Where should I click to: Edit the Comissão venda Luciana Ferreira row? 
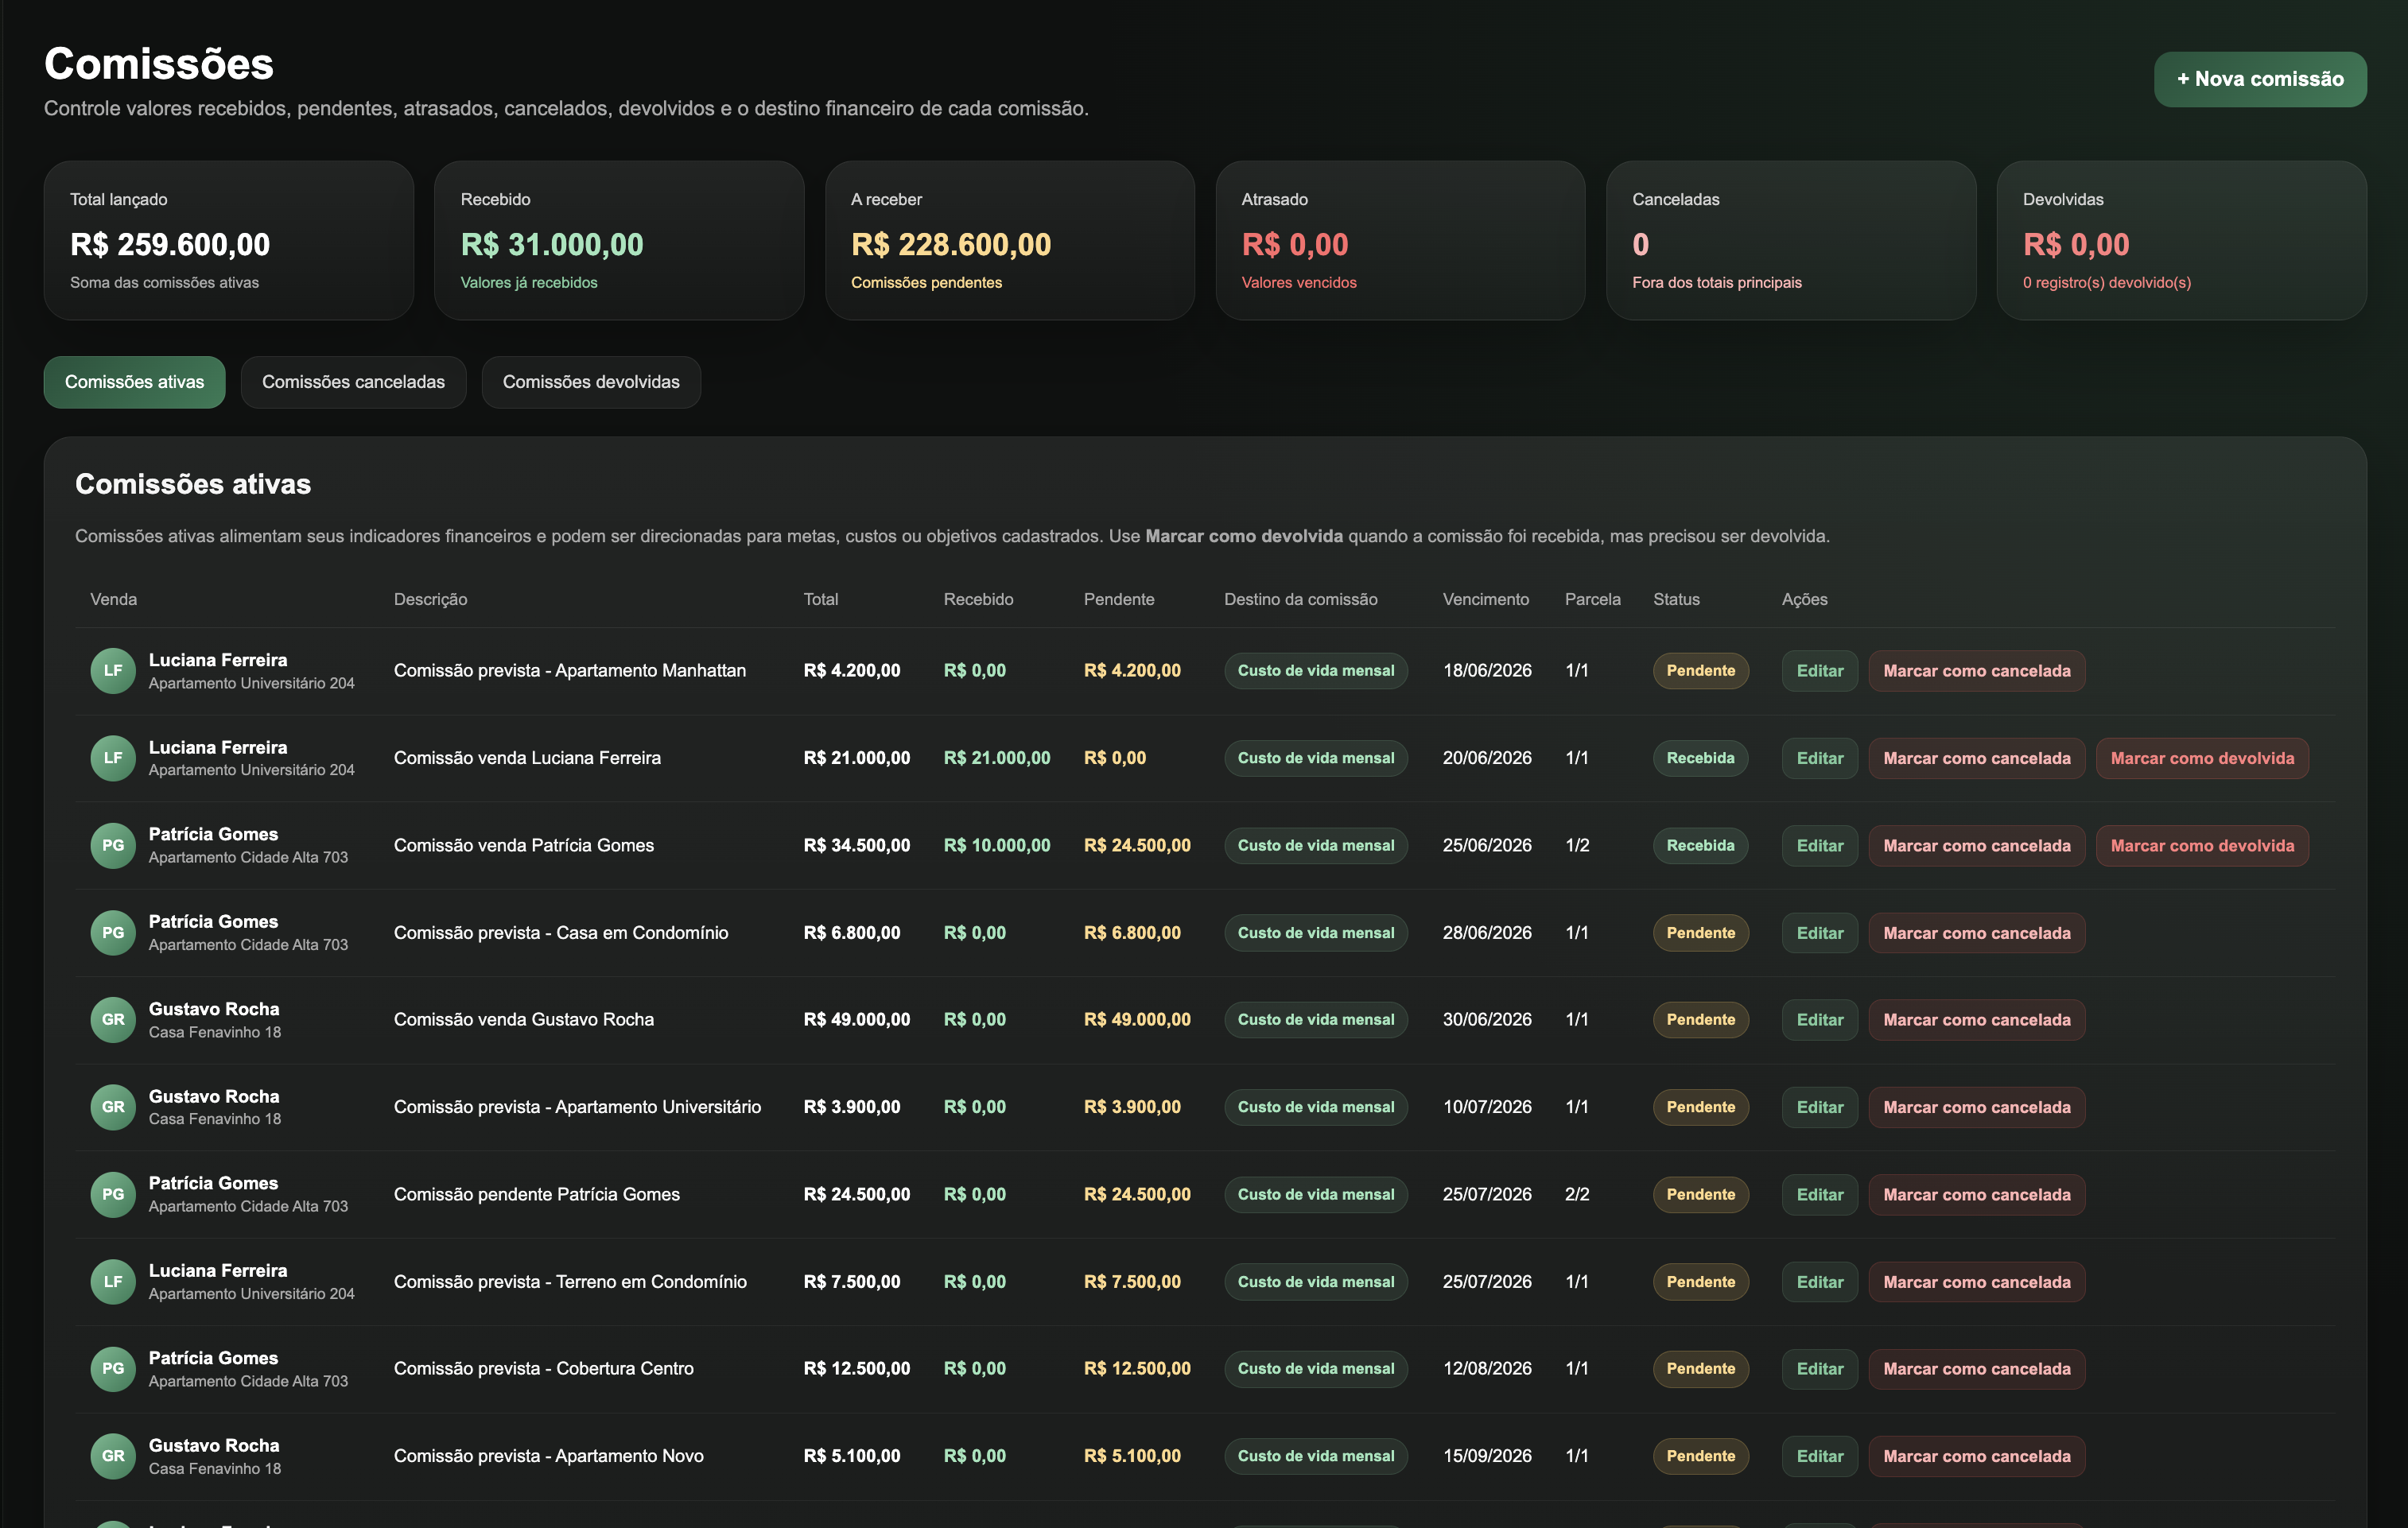1819,758
